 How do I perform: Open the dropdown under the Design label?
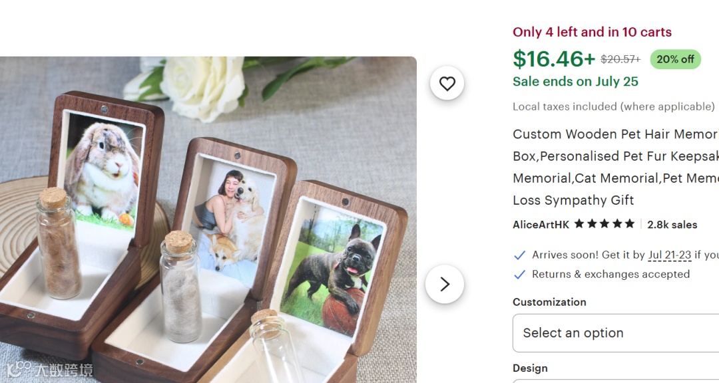tap(616, 381)
